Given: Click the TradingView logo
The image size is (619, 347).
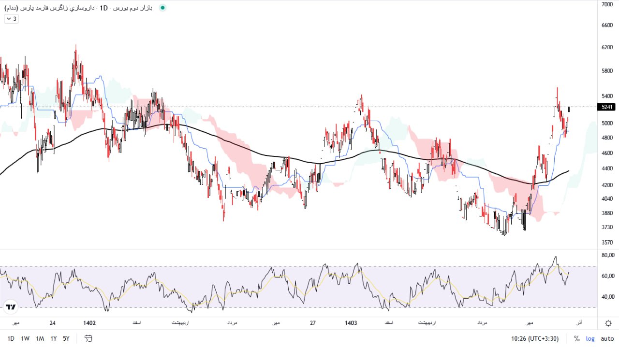Looking at the screenshot, I should (11, 306).
